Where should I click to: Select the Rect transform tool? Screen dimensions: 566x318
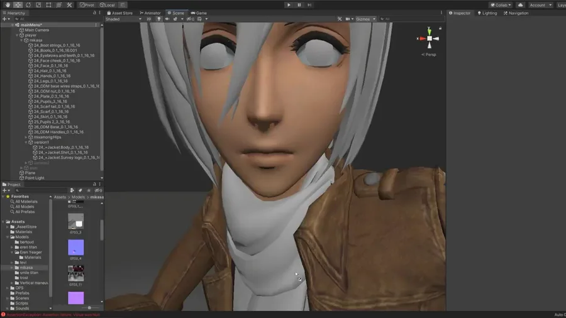tap(48, 5)
